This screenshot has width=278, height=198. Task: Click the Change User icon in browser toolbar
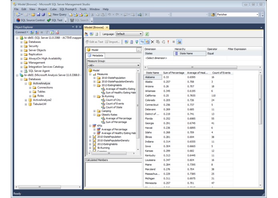[86, 34]
